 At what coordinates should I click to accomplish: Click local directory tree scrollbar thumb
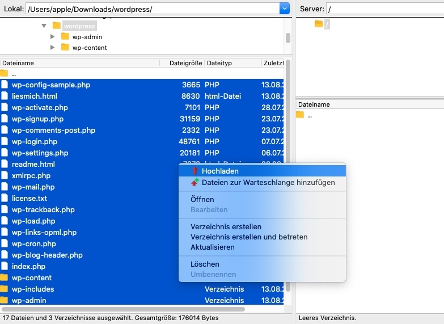(288, 38)
